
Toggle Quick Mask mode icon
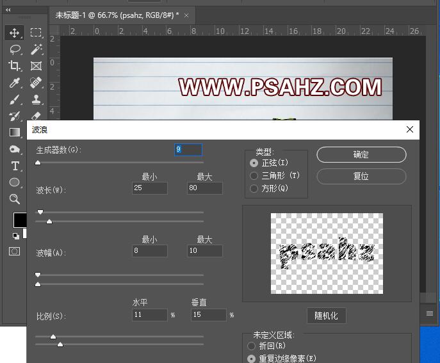pyautogui.click(x=15, y=252)
